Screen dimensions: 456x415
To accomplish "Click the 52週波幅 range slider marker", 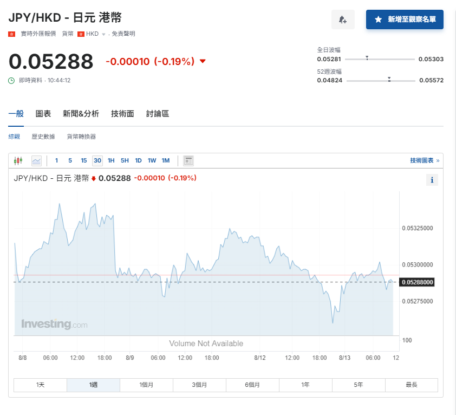I will 388,80.
